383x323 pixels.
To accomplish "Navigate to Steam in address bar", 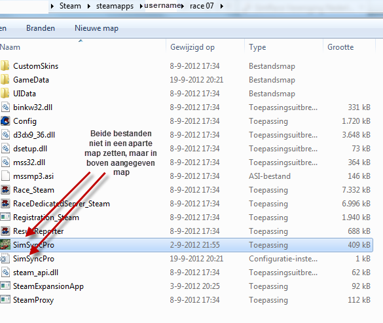I will click(70, 6).
